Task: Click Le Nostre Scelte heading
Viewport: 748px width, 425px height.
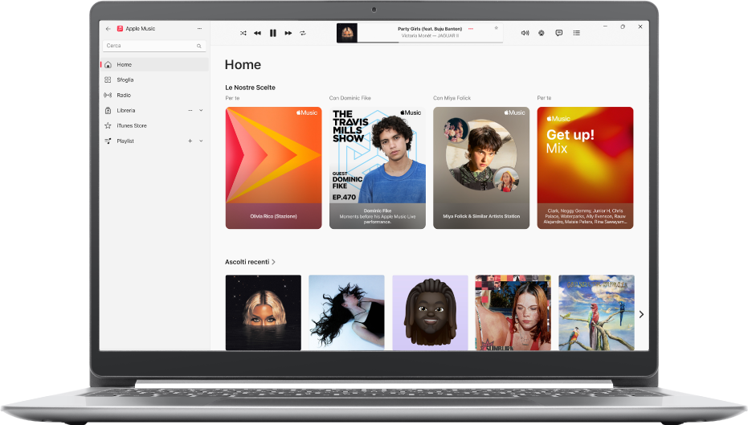Action: (x=250, y=88)
